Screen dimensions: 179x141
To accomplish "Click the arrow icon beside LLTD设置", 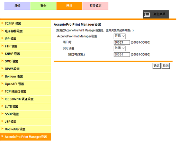I will [2, 106].
